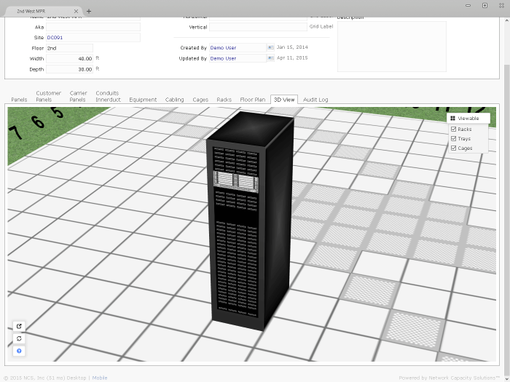
Task: Click the blue help icon
Action: click(x=19, y=351)
